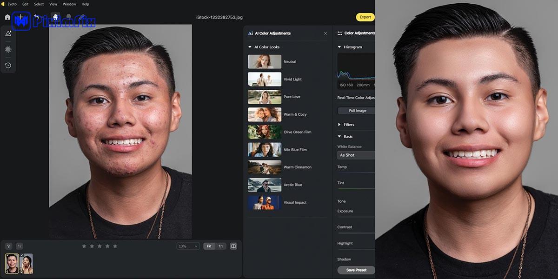Open the portrait retouch triangle tool icon
The width and height of the screenshot is (558, 279).
[8, 33]
